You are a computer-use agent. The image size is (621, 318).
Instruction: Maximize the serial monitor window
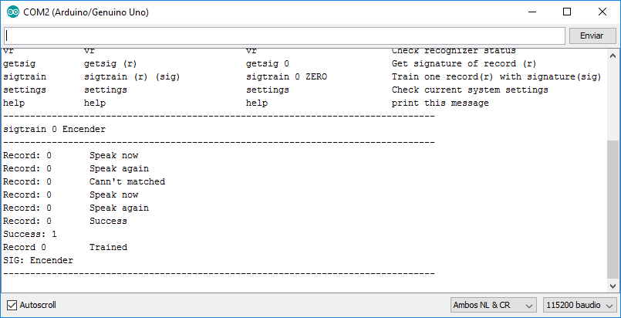(x=567, y=12)
